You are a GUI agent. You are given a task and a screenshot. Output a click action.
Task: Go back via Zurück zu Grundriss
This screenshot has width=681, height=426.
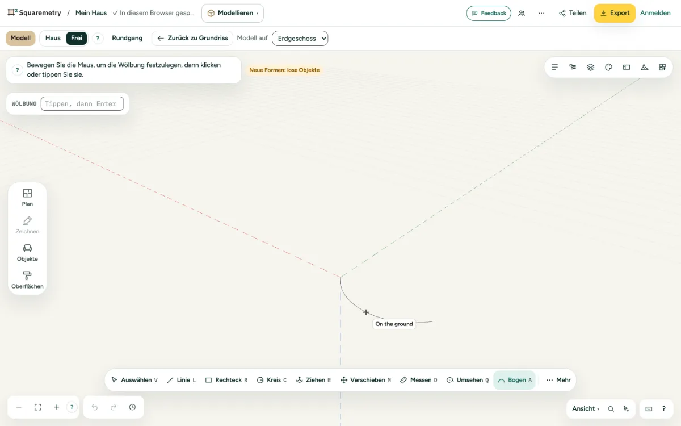tap(192, 38)
